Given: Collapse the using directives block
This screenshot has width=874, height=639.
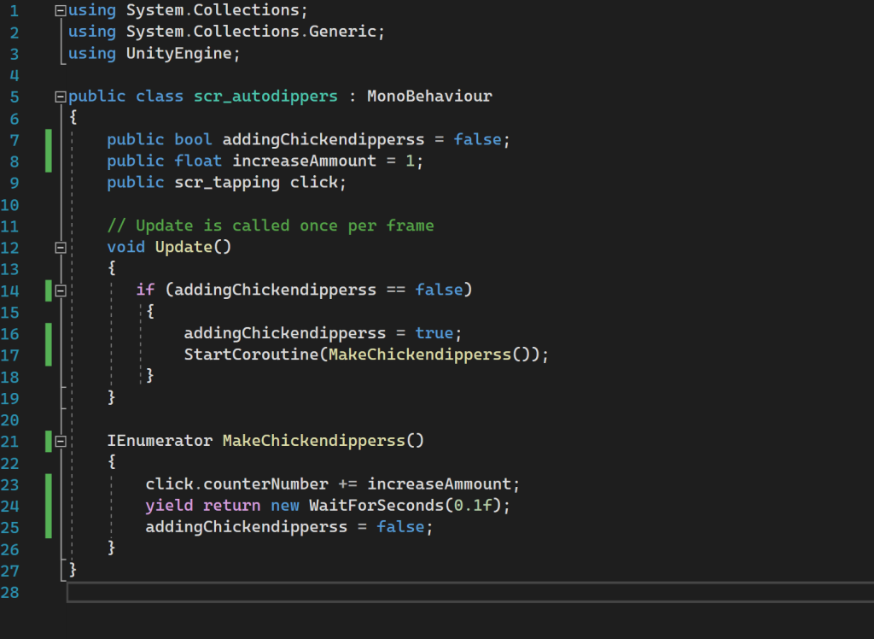Looking at the screenshot, I should [60, 11].
